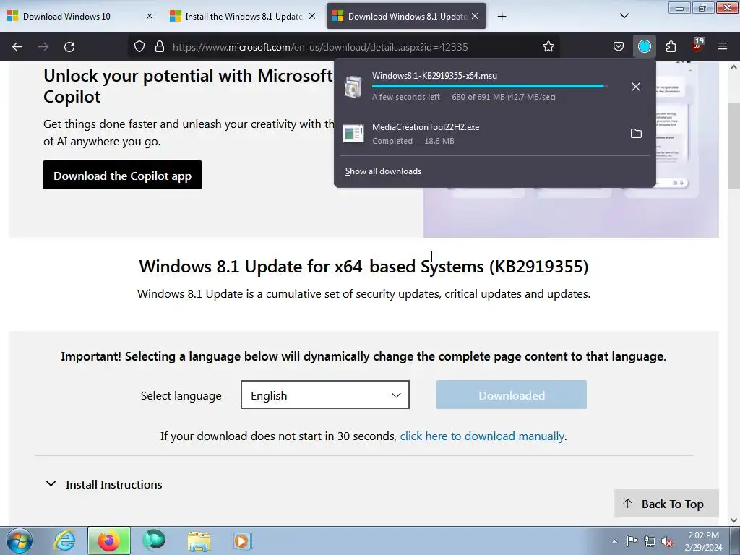Close the Download Windows 8.1 Update tab

click(475, 17)
